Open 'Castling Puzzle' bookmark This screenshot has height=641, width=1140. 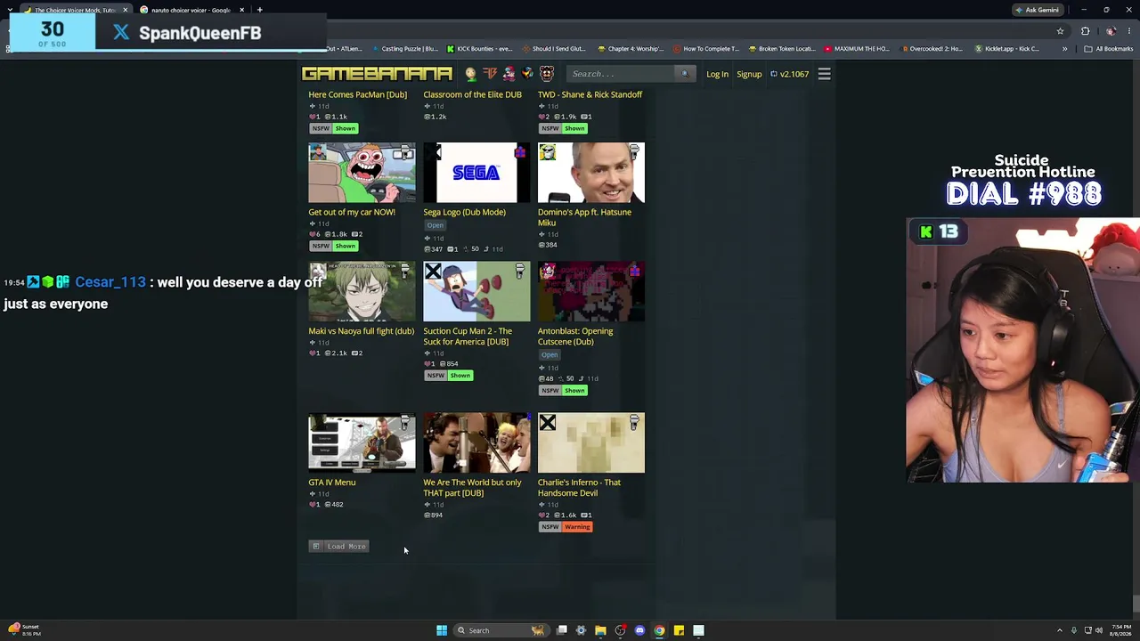(404, 49)
